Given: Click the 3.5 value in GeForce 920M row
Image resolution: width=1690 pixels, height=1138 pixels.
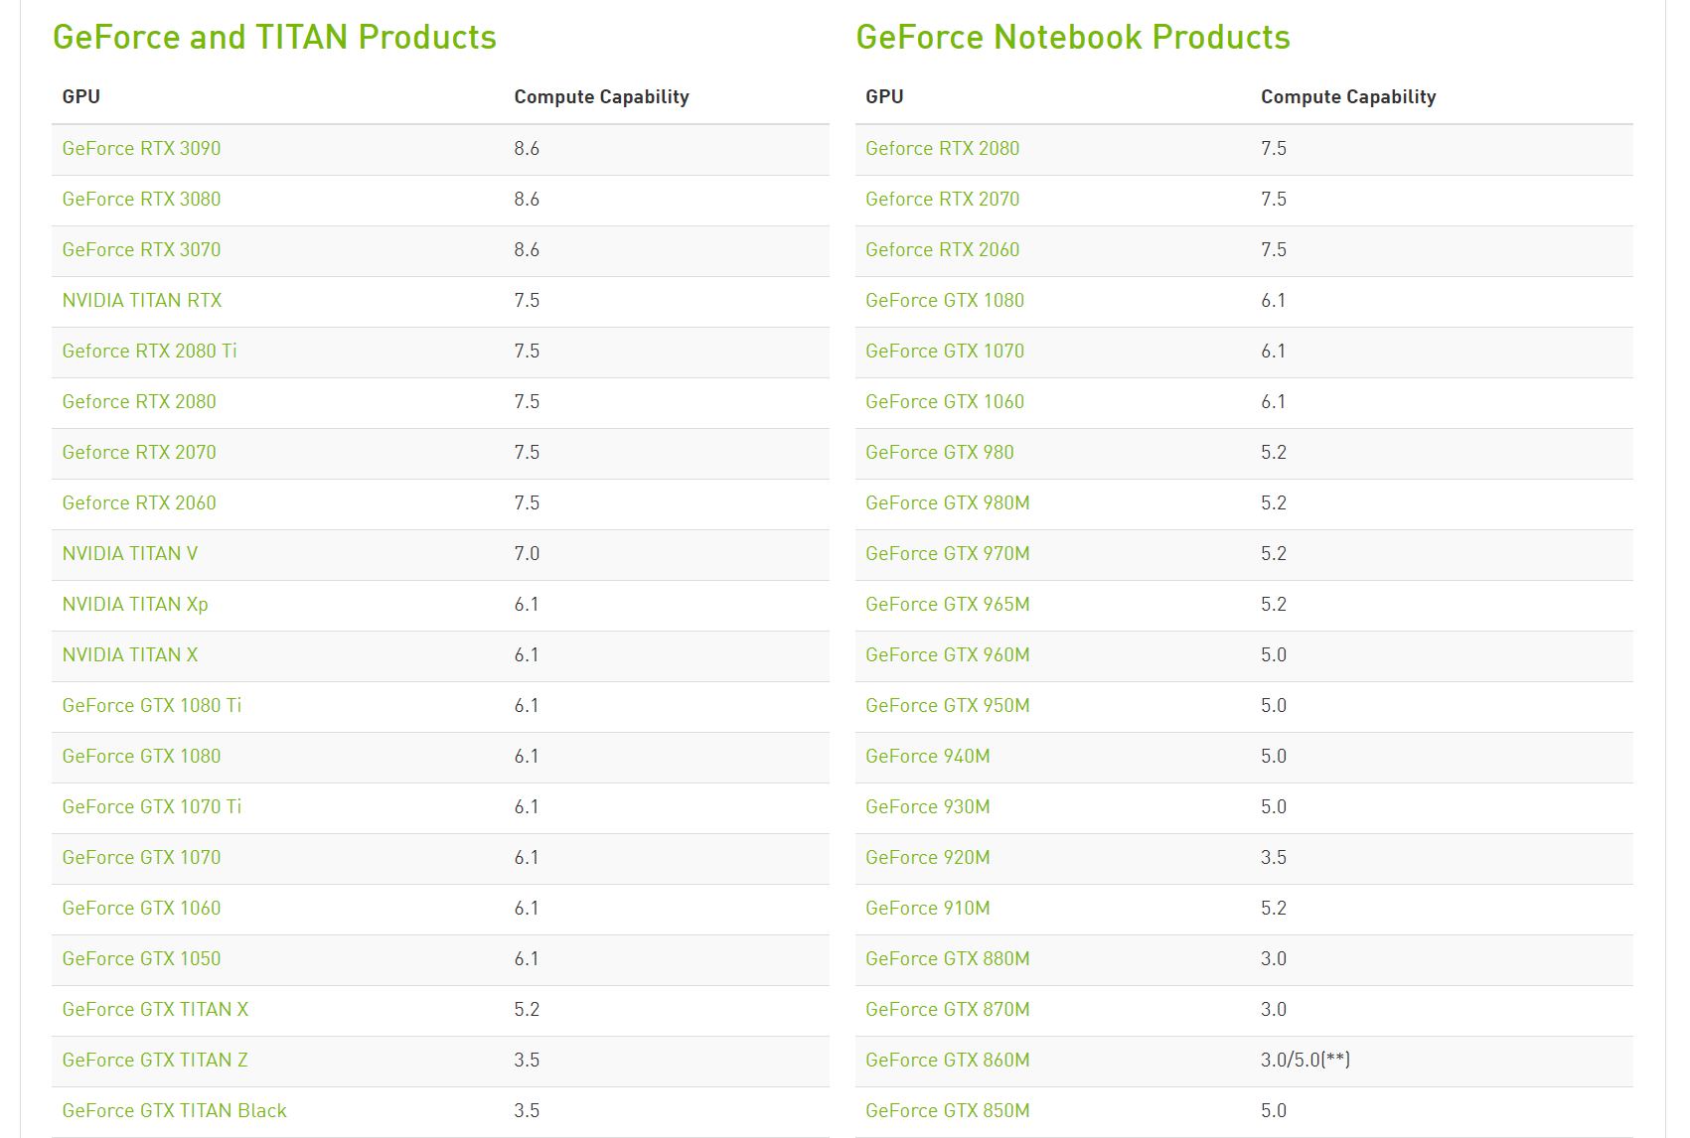Looking at the screenshot, I should (1274, 858).
